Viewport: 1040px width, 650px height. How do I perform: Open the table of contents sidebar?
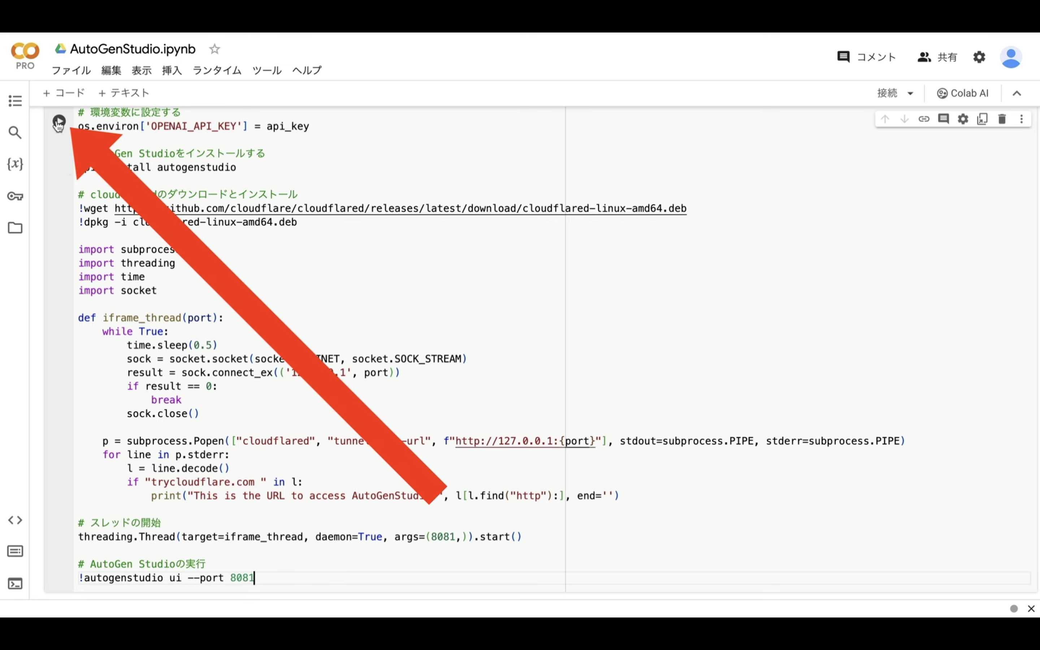[x=15, y=101]
